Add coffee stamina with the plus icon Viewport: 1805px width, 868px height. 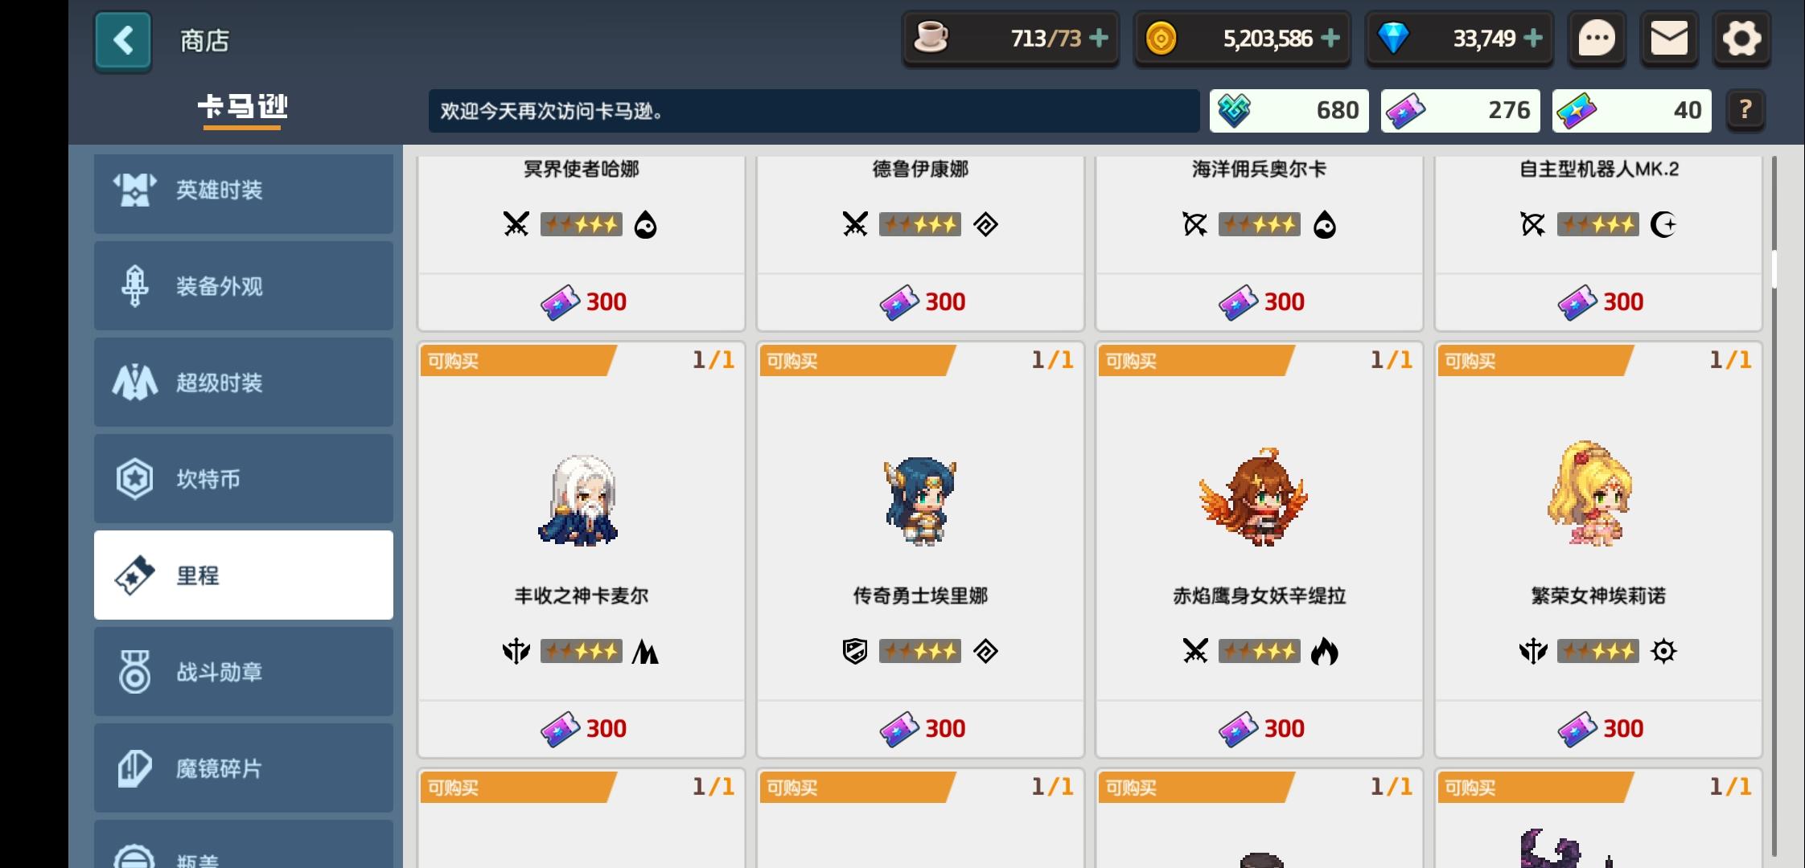pyautogui.click(x=1098, y=38)
